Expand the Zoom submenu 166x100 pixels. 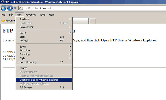44,47
